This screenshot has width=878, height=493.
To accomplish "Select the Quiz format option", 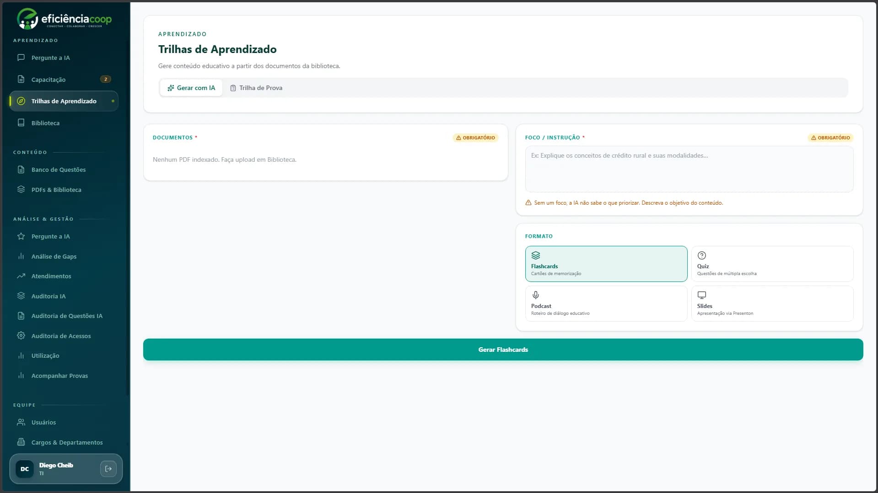I will pos(772,264).
